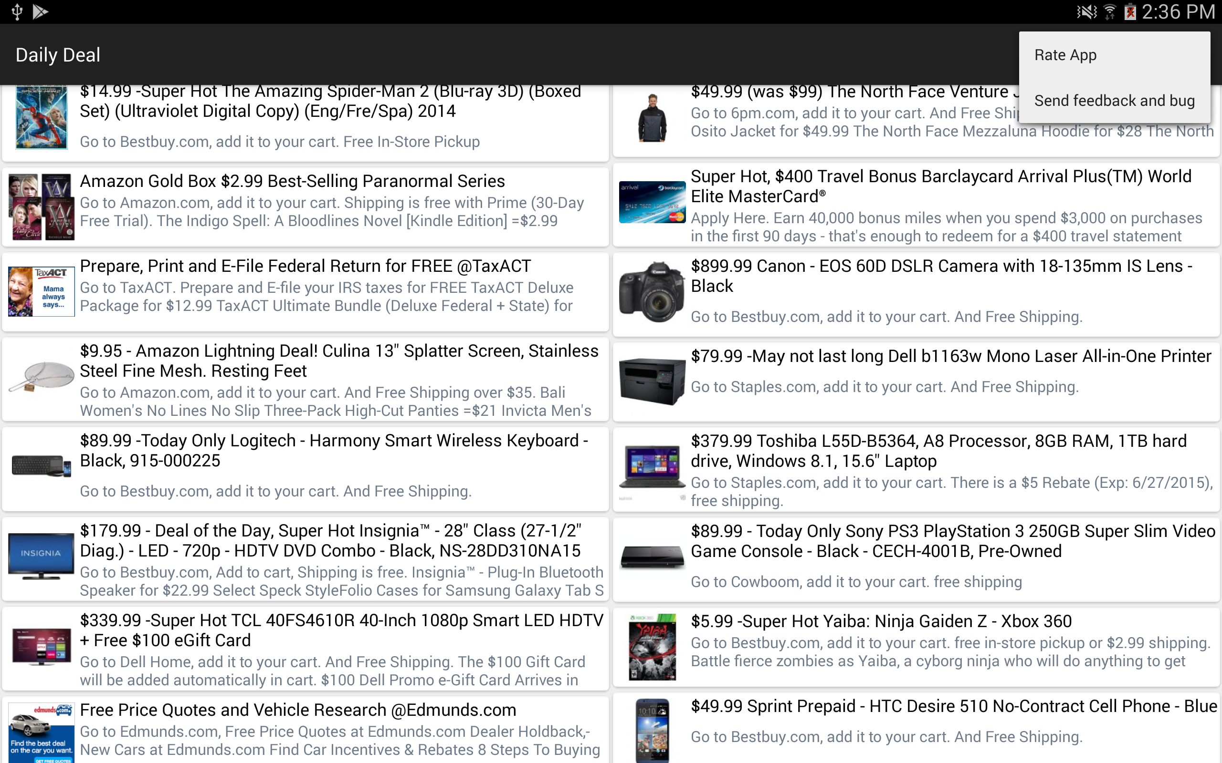This screenshot has width=1222, height=763.
Task: Open Yaiba Ninja Gaiden Z deal
Action: pyautogui.click(x=881, y=621)
